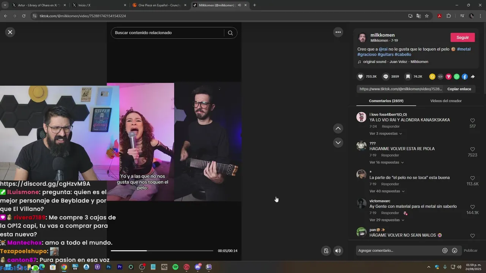Open more share options arrow
The image size is (486, 273).
(x=473, y=77)
